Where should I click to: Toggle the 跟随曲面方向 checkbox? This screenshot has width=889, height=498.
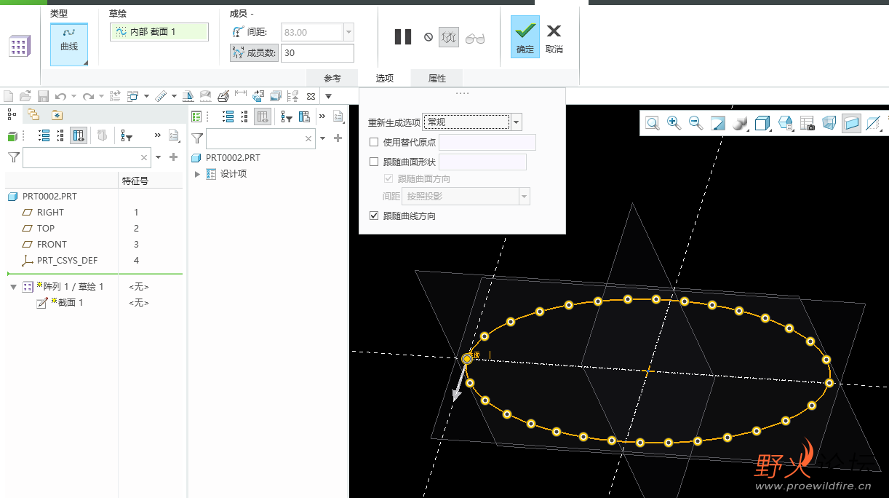(x=389, y=179)
